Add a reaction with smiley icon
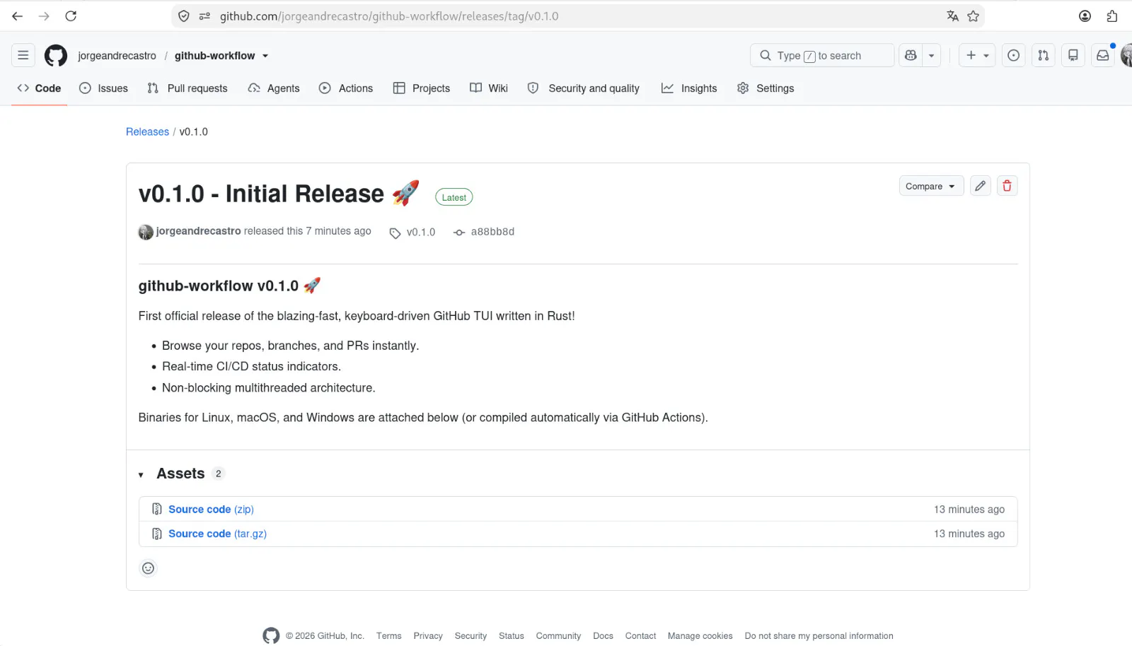The width and height of the screenshot is (1132, 646). point(148,568)
